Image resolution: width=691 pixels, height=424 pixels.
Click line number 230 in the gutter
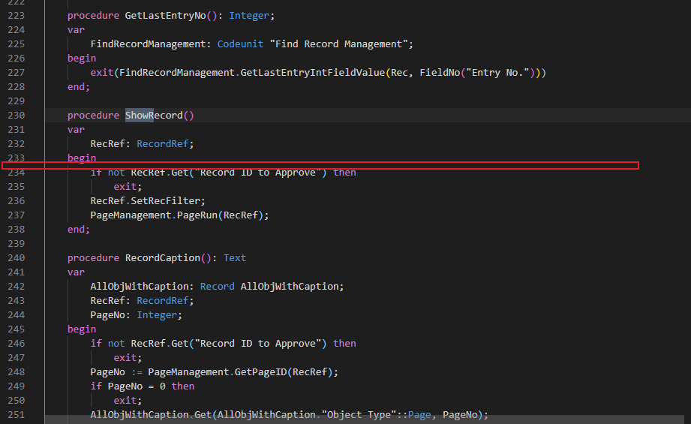point(17,116)
